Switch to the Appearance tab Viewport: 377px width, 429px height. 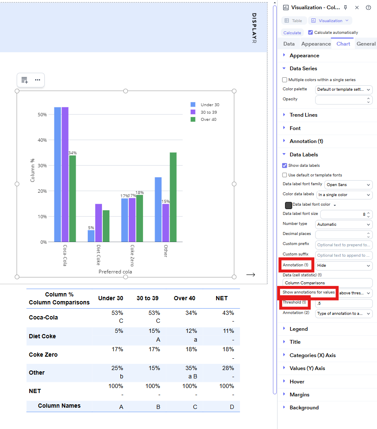(316, 44)
